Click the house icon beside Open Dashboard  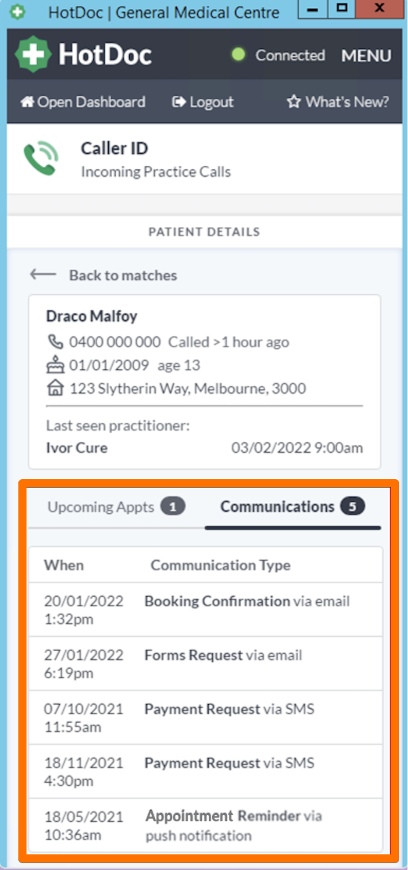pyautogui.click(x=27, y=102)
